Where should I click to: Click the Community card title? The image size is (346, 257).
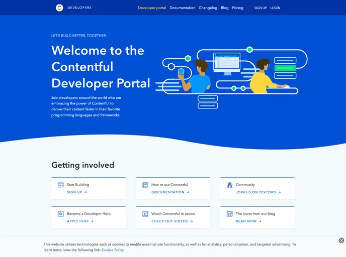pos(245,185)
